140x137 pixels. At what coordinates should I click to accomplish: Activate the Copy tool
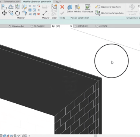pyautogui.click(x=11, y=13)
